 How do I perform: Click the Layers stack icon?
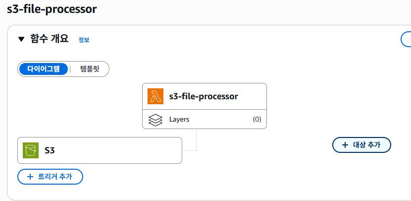155,120
